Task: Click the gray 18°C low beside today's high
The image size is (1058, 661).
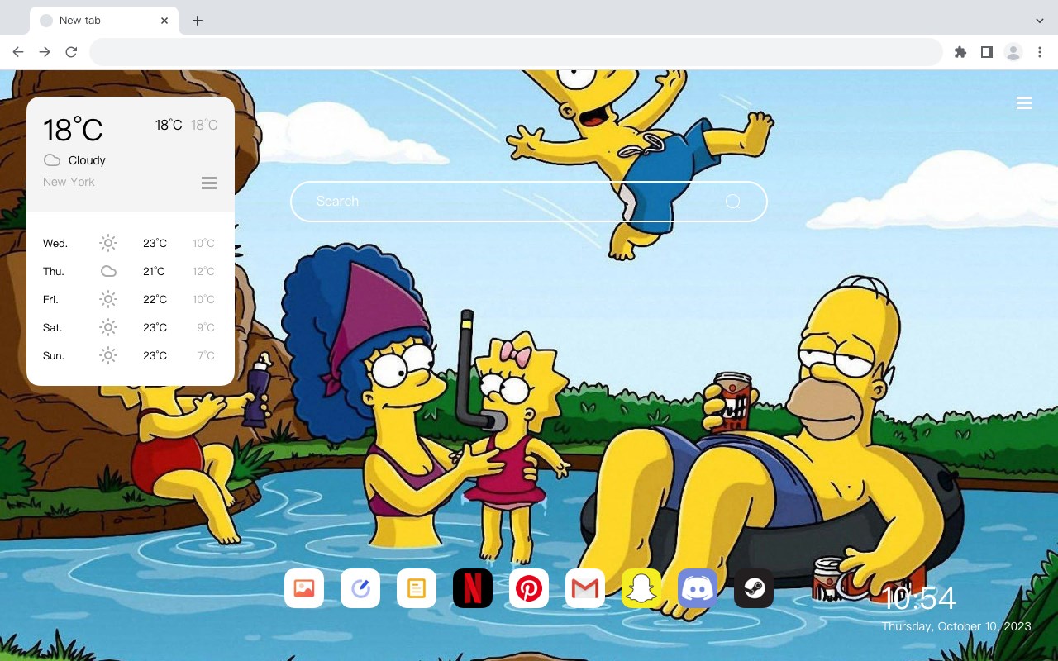Action: [204, 125]
